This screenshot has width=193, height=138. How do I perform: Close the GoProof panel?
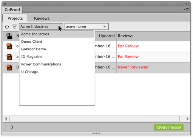(5, 4)
